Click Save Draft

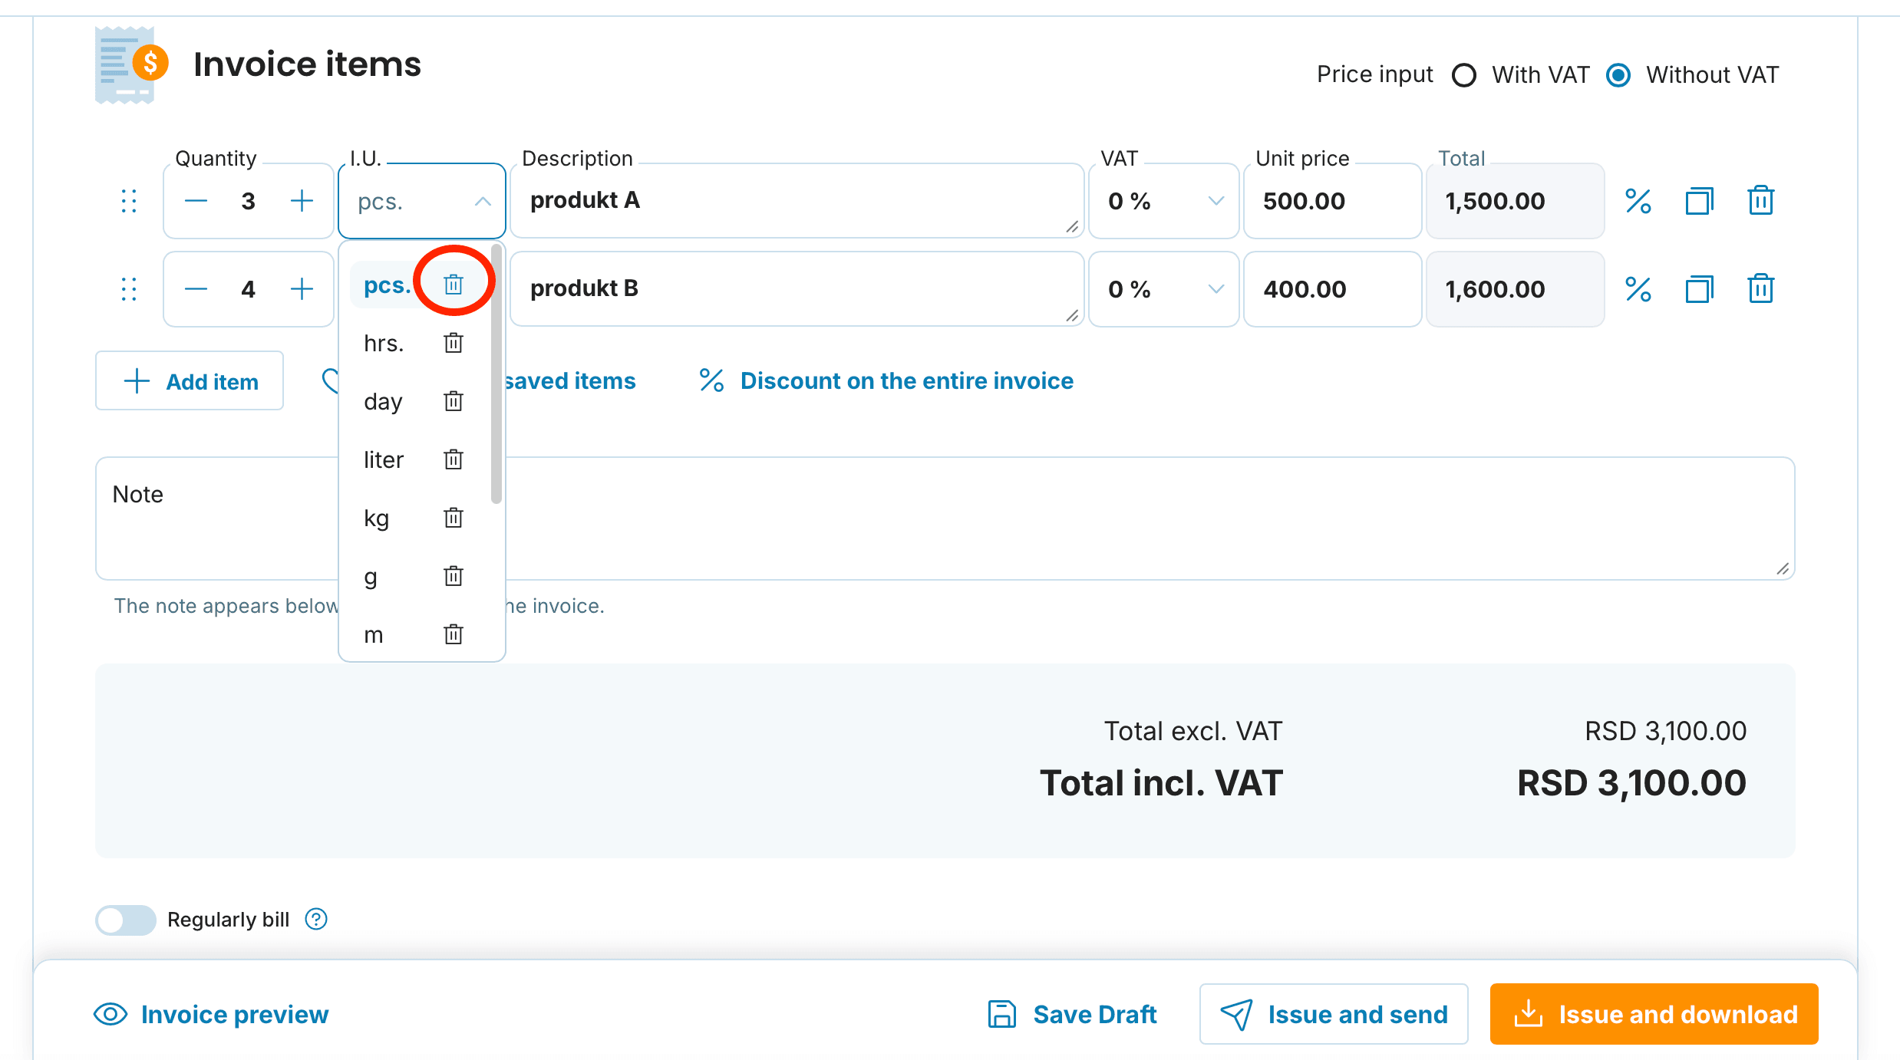(x=1072, y=1014)
